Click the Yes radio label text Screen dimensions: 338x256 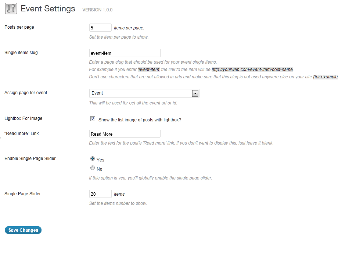100,160
